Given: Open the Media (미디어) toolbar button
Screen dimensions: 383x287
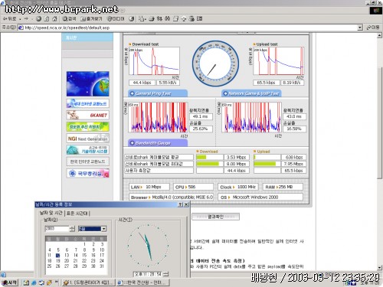Looking at the screenshot, I should tap(116, 19).
